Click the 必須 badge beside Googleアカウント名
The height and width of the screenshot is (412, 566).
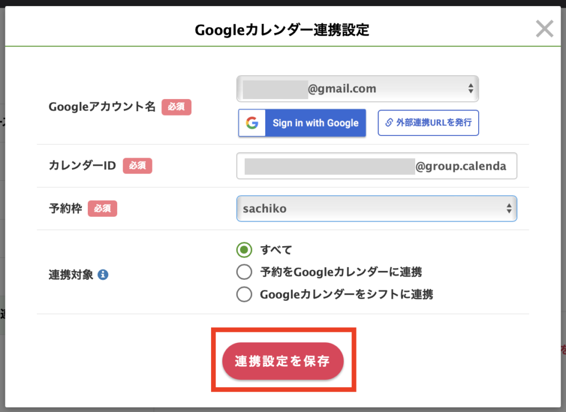176,107
